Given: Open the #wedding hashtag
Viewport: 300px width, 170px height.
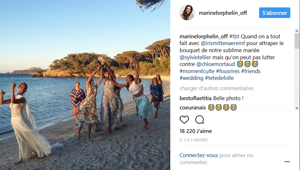Looking at the screenshot, I should tap(191, 78).
